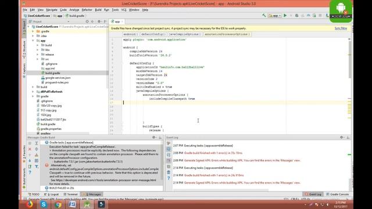Click the stop square icon in toolbar

pos(320,16)
